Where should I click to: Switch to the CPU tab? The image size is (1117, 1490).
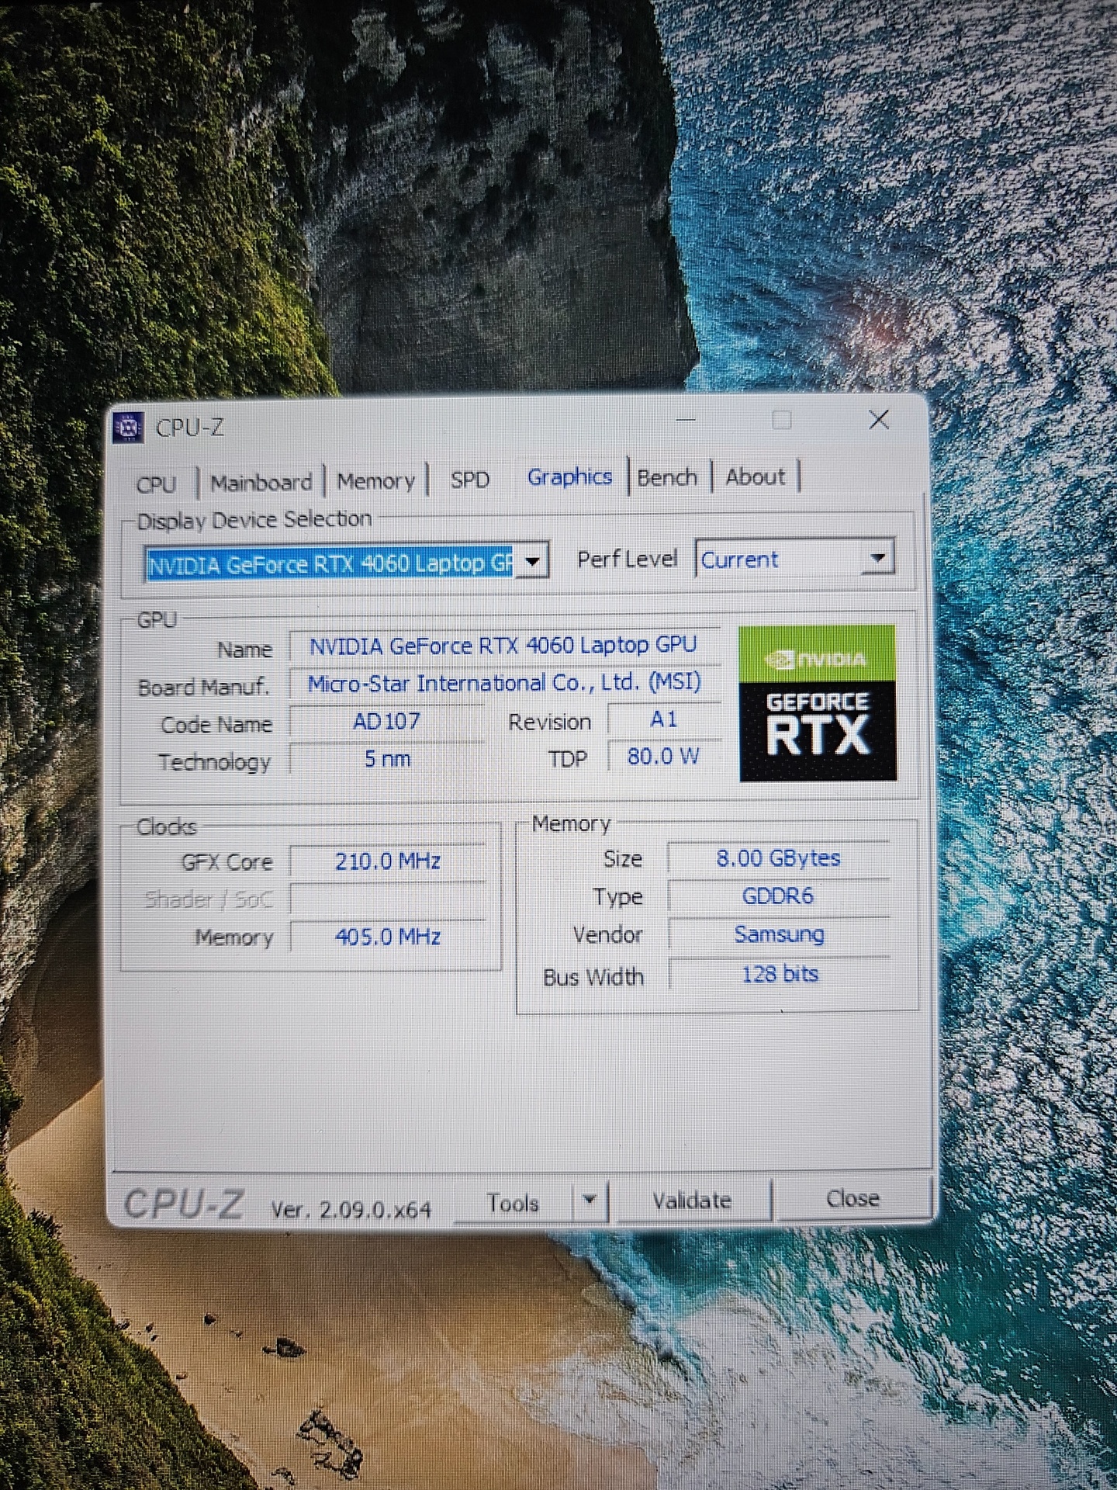pyautogui.click(x=157, y=483)
